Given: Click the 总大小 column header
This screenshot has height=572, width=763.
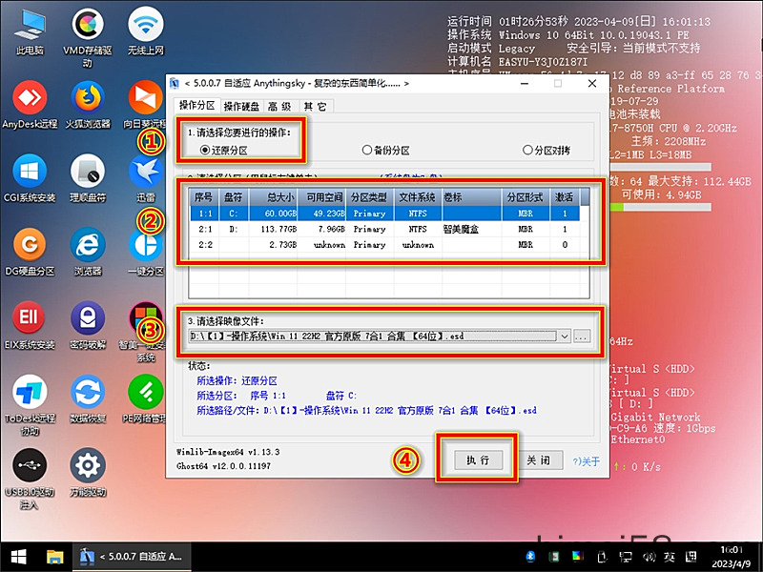Looking at the screenshot, I should tap(273, 197).
